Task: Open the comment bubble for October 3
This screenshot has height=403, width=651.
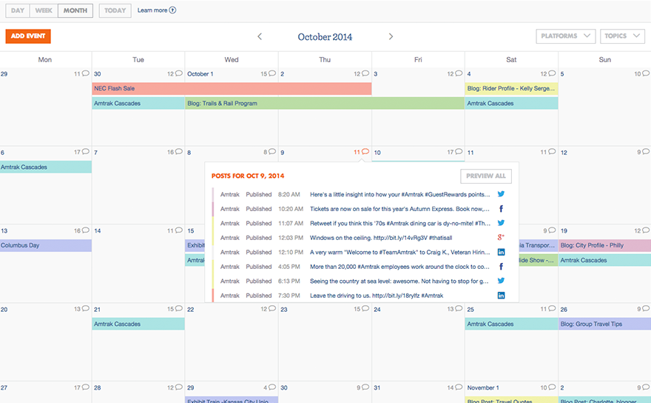Action: click(x=459, y=73)
